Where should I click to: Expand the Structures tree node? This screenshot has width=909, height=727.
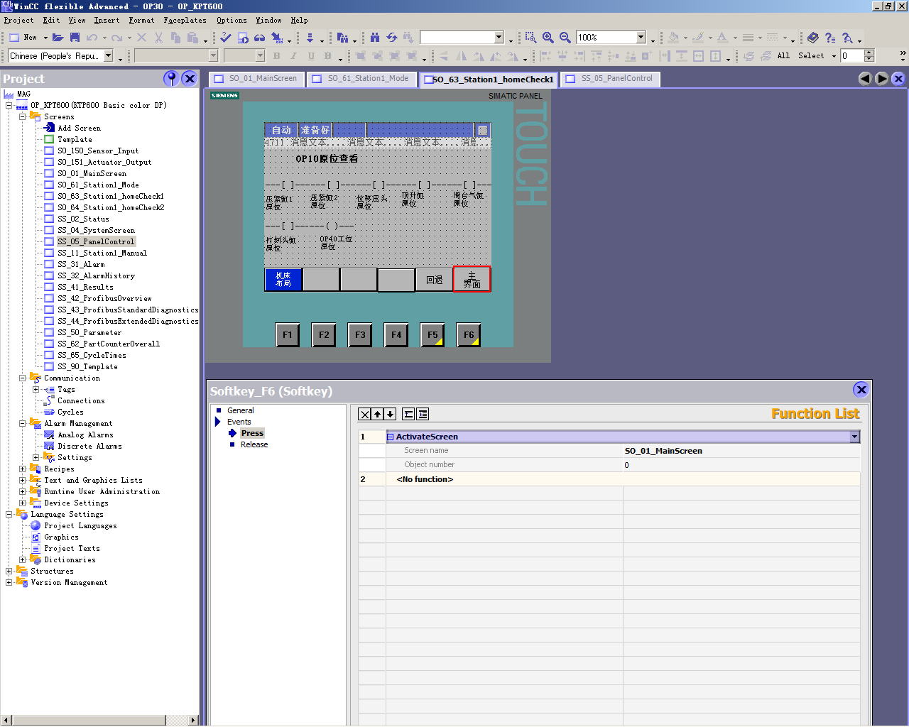point(9,571)
